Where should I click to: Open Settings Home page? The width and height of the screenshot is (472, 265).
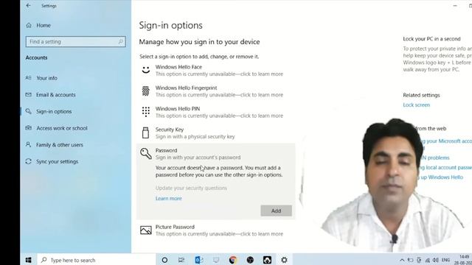[43, 26]
